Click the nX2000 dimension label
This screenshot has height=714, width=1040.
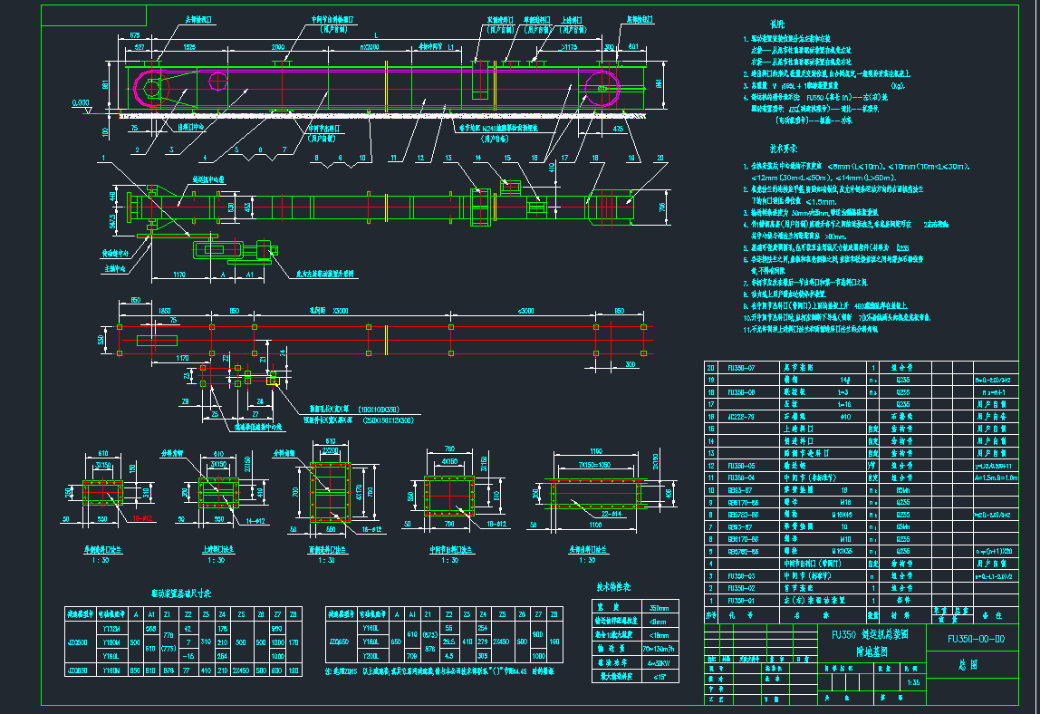tap(371, 47)
